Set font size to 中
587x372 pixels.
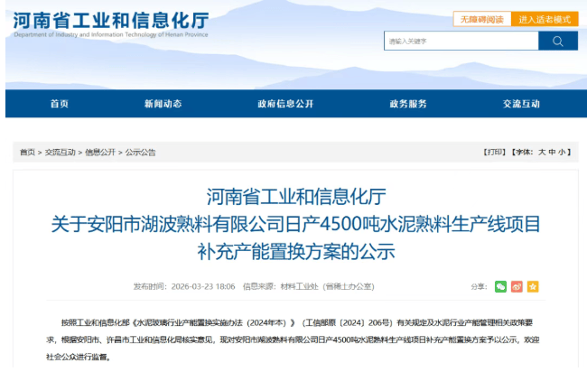pos(553,153)
